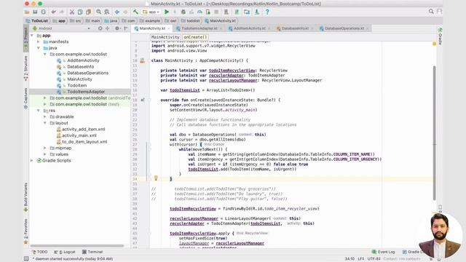Click the Cut scissors icon

click(71, 12)
